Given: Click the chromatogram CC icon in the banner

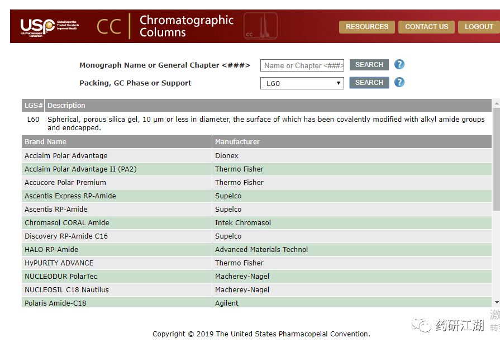Looking at the screenshot, I should pyautogui.click(x=260, y=26).
